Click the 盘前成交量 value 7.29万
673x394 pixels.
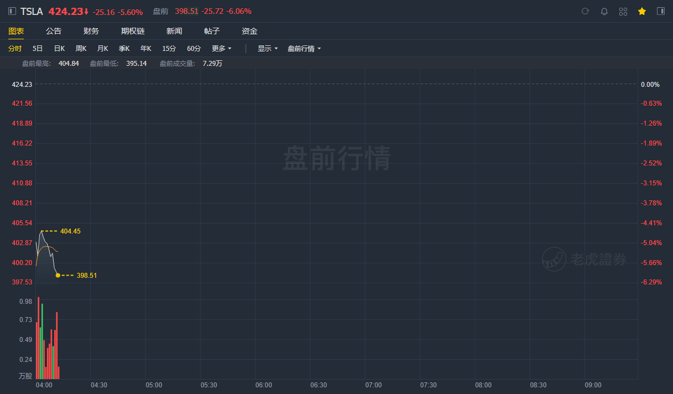(x=213, y=64)
